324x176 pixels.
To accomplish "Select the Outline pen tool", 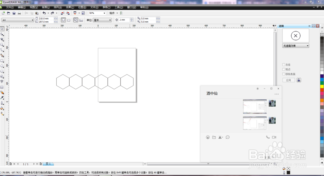I will [2, 103].
